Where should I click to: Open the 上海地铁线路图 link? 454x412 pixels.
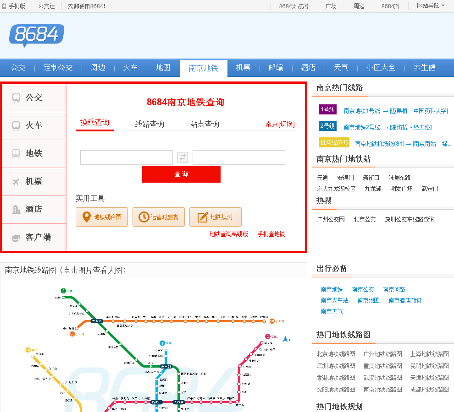pos(429,354)
